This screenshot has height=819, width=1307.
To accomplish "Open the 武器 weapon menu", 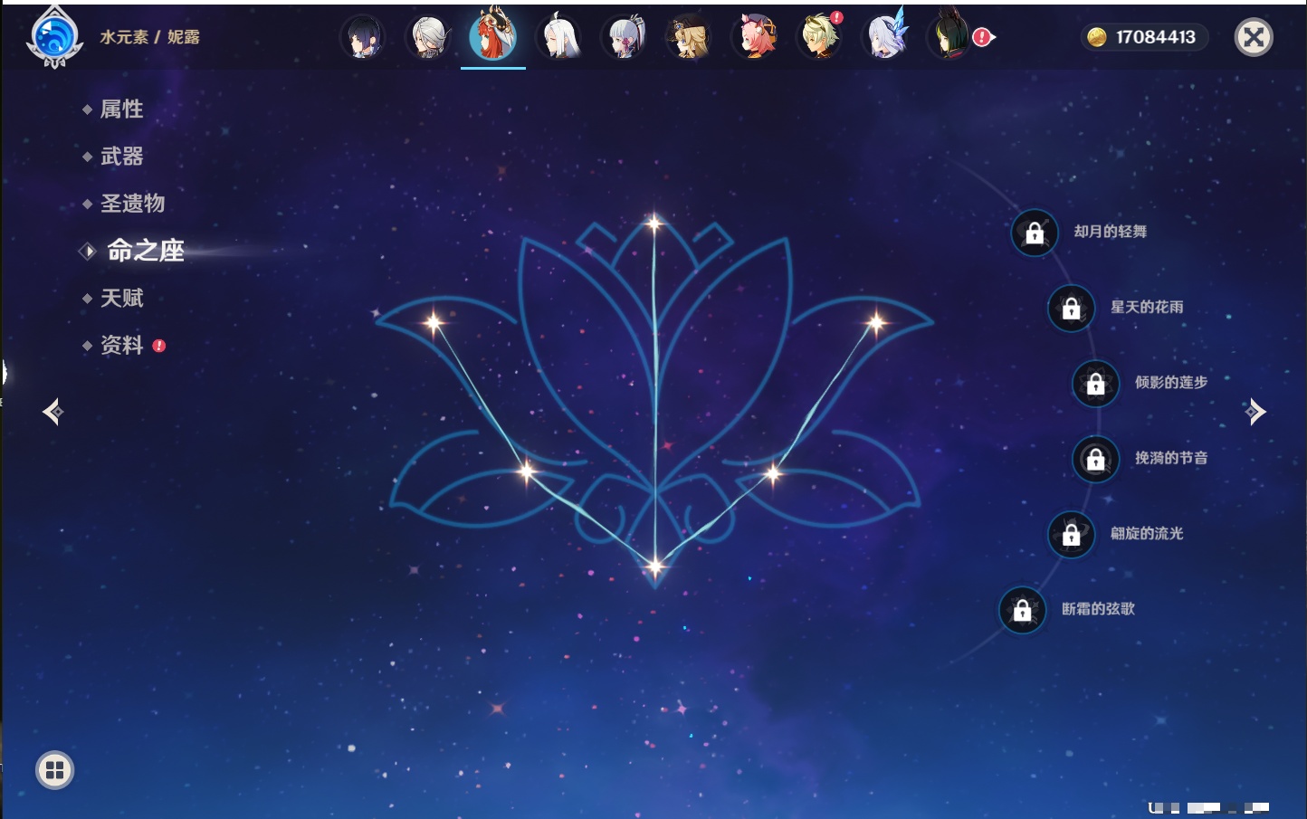I will 121,157.
